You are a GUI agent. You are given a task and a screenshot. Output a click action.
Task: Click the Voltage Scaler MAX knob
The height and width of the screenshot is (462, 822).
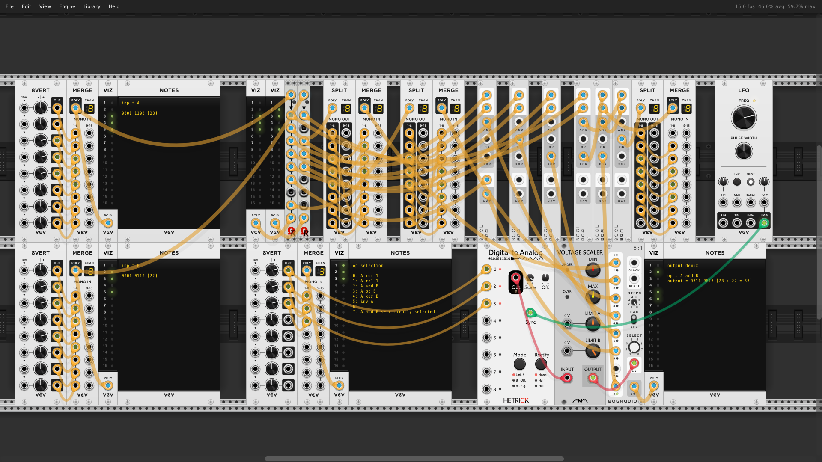click(x=593, y=296)
